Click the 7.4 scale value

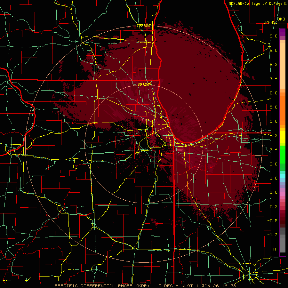pyautogui.click(x=274, y=79)
